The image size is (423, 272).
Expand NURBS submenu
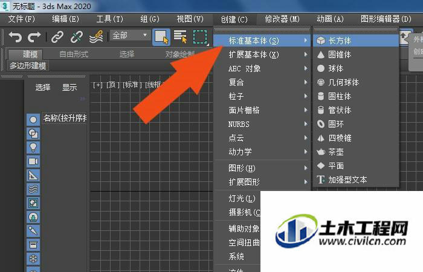click(262, 124)
